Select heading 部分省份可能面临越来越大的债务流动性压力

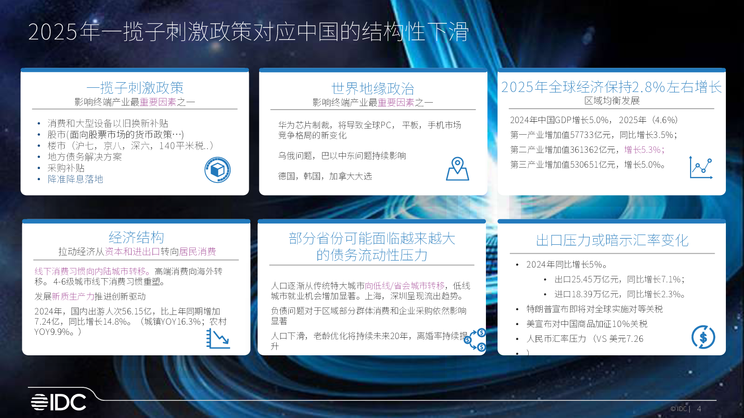pyautogui.click(x=372, y=247)
